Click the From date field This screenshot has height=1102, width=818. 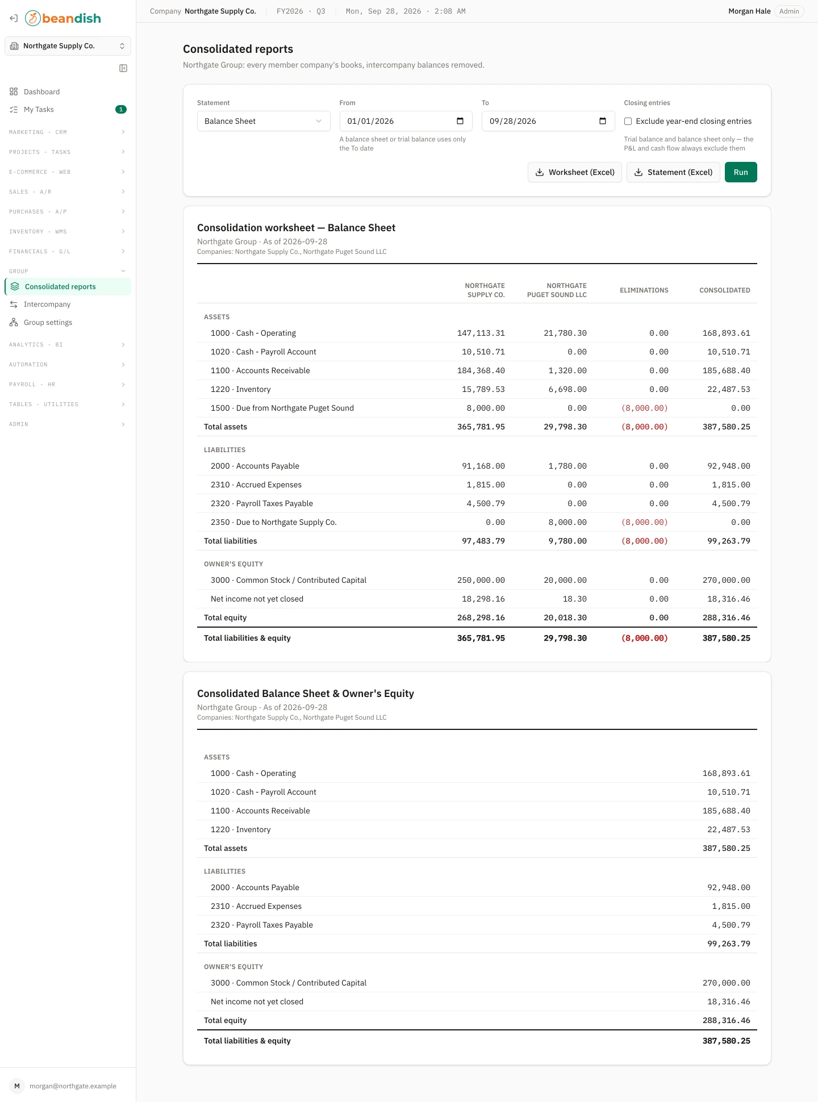point(406,121)
